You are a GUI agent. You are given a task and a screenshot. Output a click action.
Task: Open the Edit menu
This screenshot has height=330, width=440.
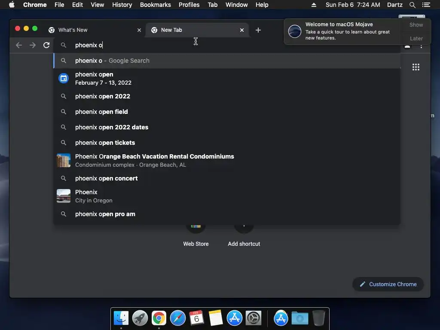77,5
